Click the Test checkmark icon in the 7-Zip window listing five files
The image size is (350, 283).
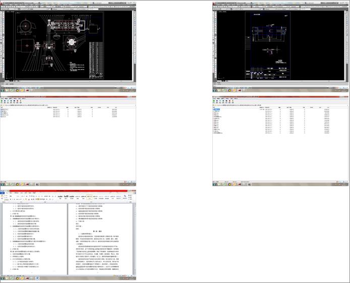click(x=8, y=101)
